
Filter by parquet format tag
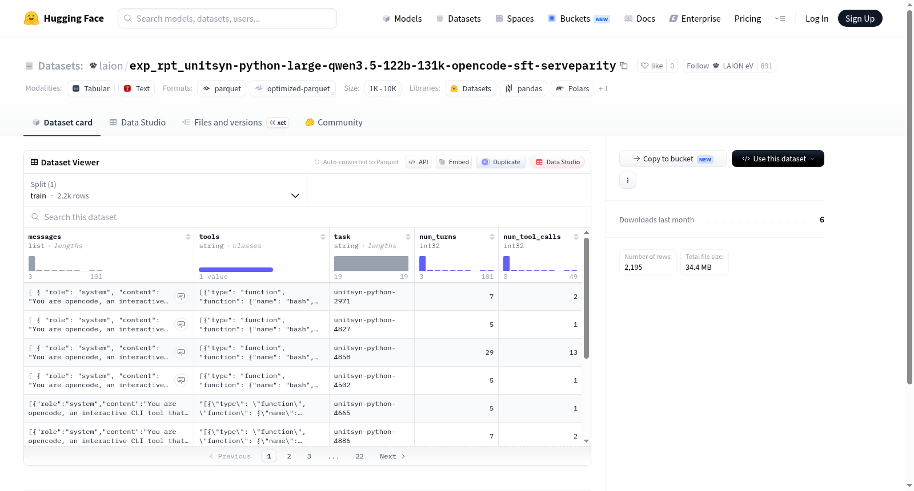tap(222, 88)
